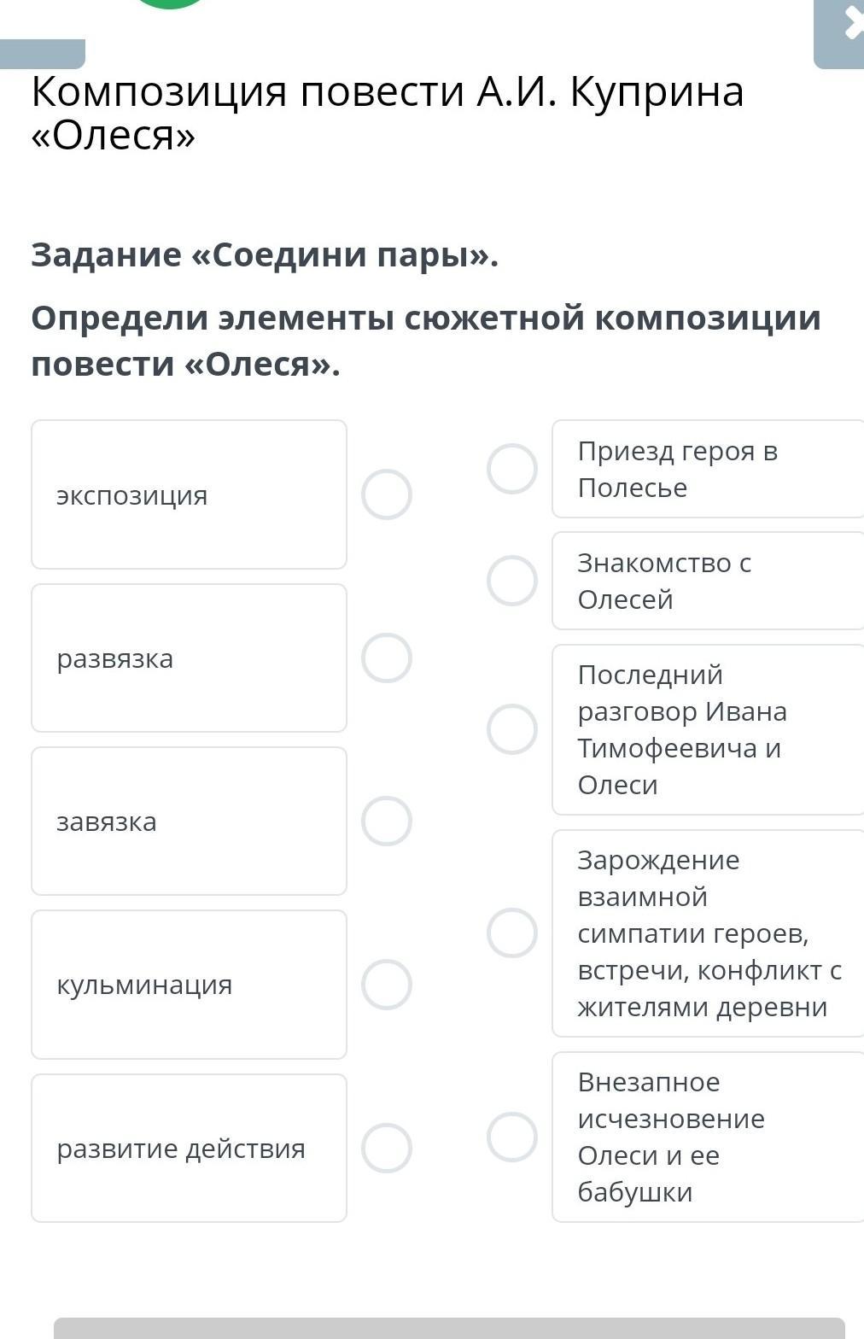Select the circle beside Зарождение взаимной симпатии
This screenshot has height=1339, width=864.
click(x=512, y=933)
